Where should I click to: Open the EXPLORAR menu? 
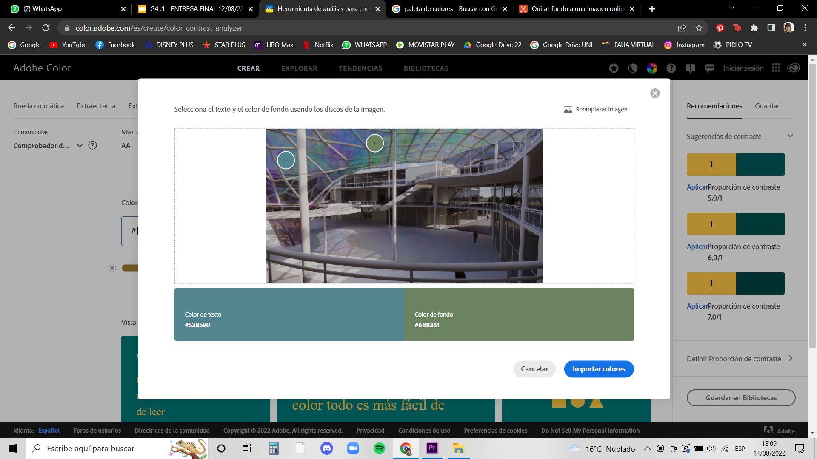point(299,68)
